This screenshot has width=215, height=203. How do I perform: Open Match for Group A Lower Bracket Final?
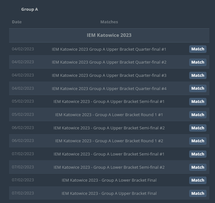tap(198, 180)
